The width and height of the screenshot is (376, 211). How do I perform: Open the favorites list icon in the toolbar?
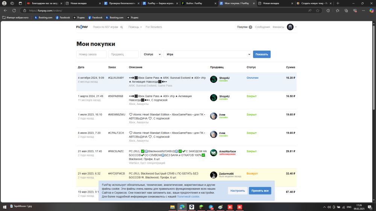(x=337, y=10)
